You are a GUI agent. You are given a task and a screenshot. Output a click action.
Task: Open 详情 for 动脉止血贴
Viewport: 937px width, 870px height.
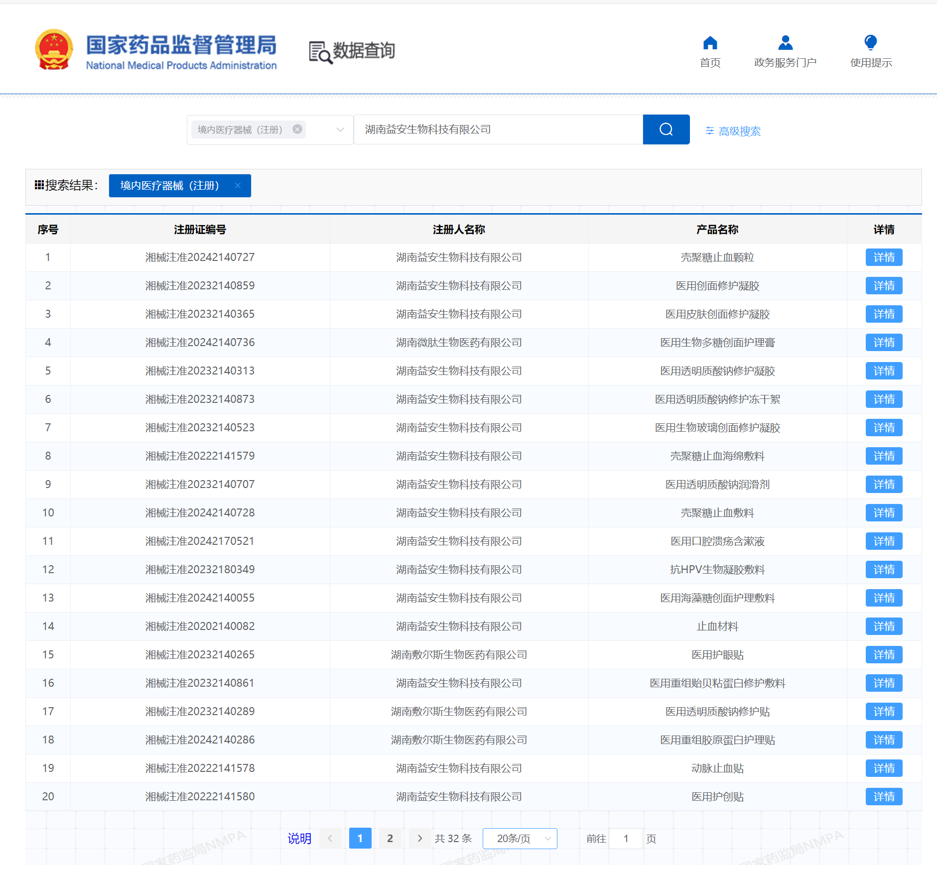(x=884, y=768)
